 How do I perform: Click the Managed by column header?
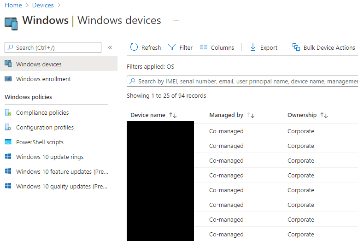point(226,115)
